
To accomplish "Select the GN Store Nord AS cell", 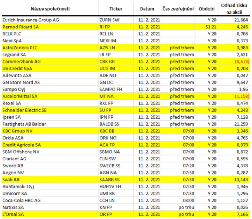I will [50, 82].
